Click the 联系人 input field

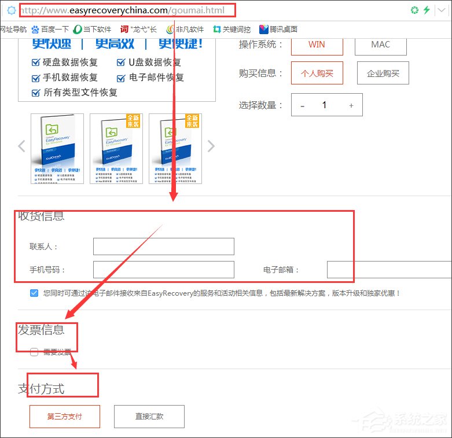(x=164, y=246)
